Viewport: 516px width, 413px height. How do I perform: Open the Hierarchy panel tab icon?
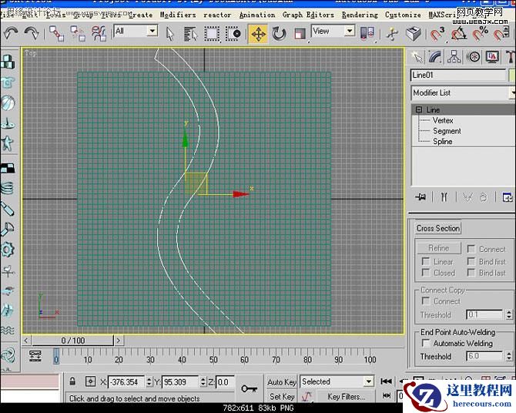click(x=454, y=57)
